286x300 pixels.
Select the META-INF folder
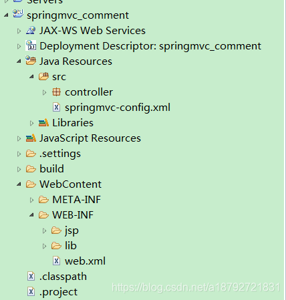click(77, 199)
